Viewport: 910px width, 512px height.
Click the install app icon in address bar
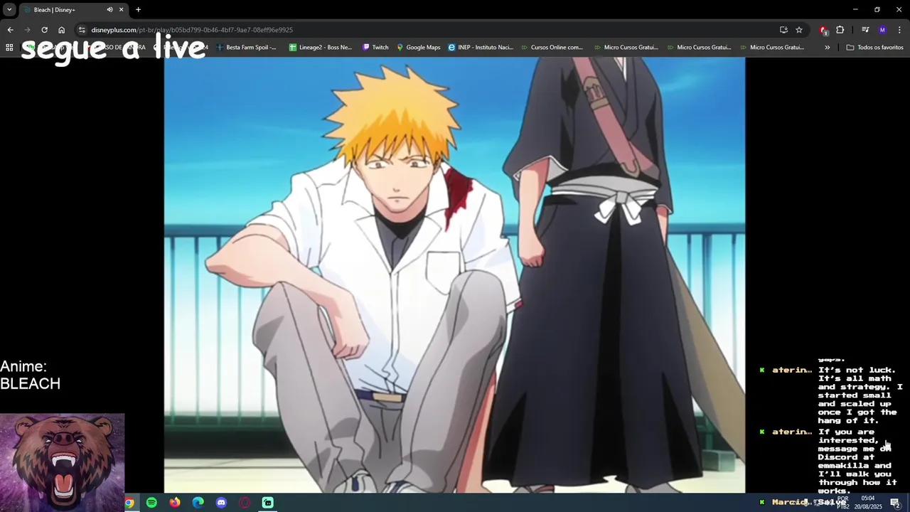pos(783,30)
